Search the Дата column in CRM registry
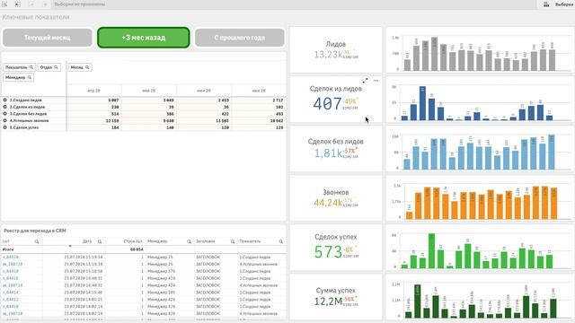This screenshot has width=575, height=323. click(x=100, y=241)
